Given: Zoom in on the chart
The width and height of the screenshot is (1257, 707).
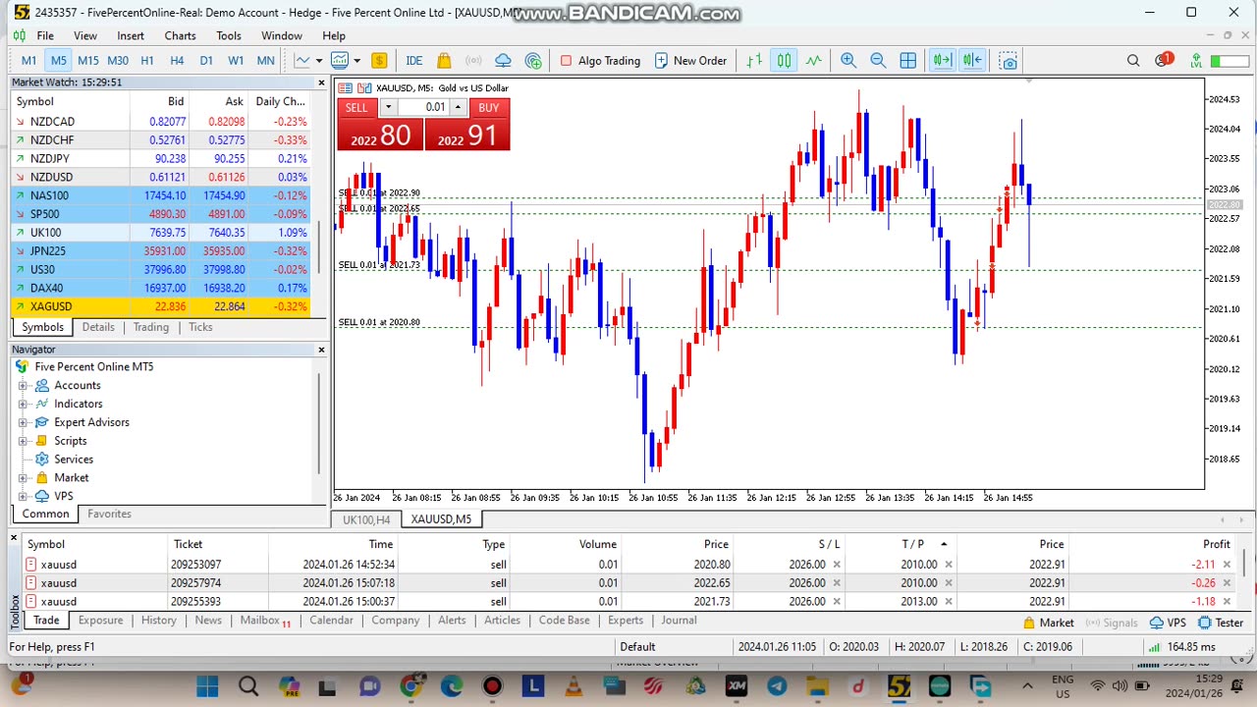Looking at the screenshot, I should point(848,61).
